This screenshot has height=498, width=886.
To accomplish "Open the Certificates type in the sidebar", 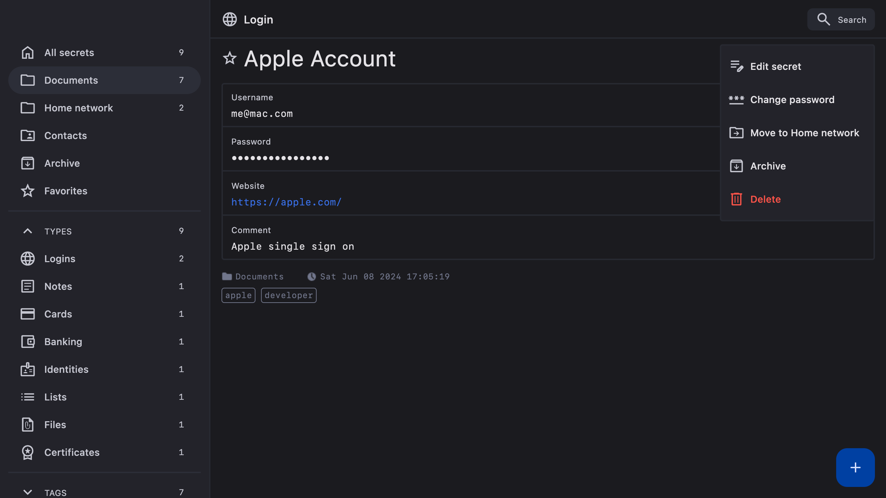I will pos(72,452).
